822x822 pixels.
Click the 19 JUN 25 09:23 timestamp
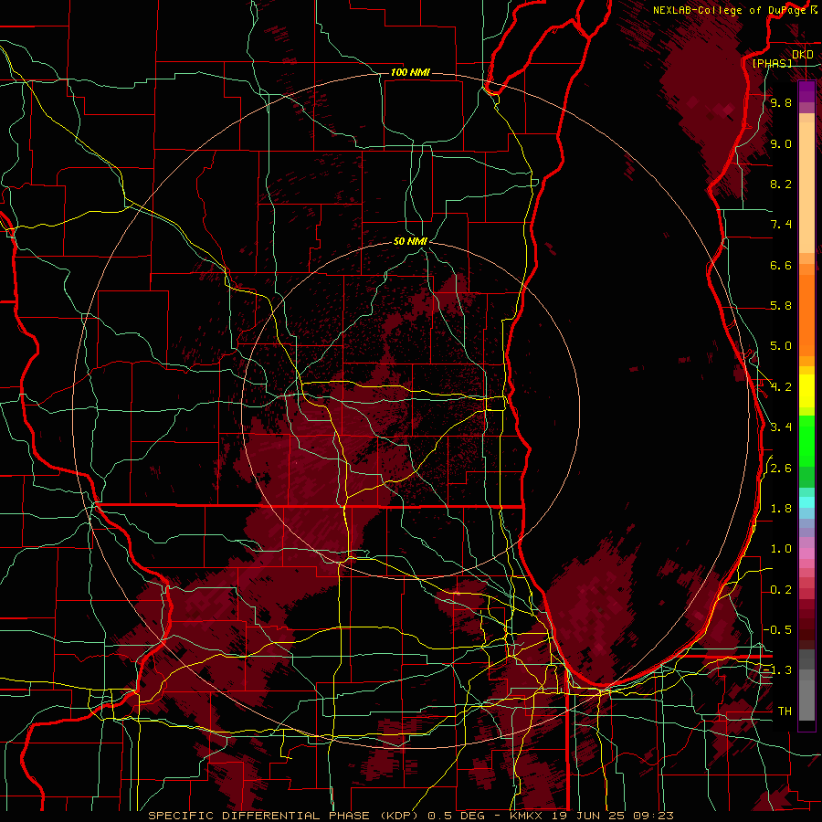coord(612,816)
